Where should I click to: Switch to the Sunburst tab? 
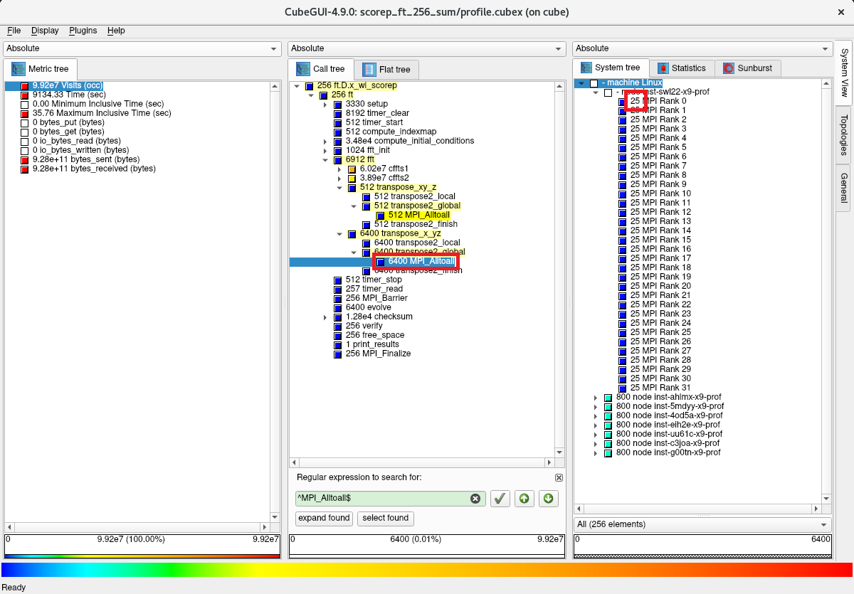click(x=748, y=68)
